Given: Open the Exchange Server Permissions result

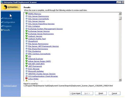Looking at the screenshot, I should (x=41, y=34).
